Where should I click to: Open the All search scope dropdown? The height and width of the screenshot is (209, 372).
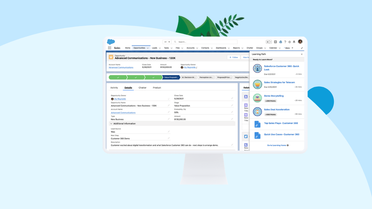coord(167,42)
